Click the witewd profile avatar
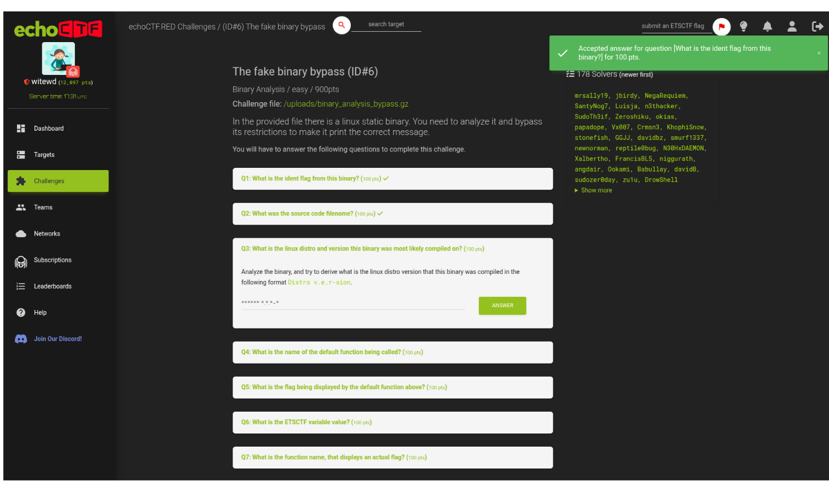829x492 pixels. coord(59,58)
